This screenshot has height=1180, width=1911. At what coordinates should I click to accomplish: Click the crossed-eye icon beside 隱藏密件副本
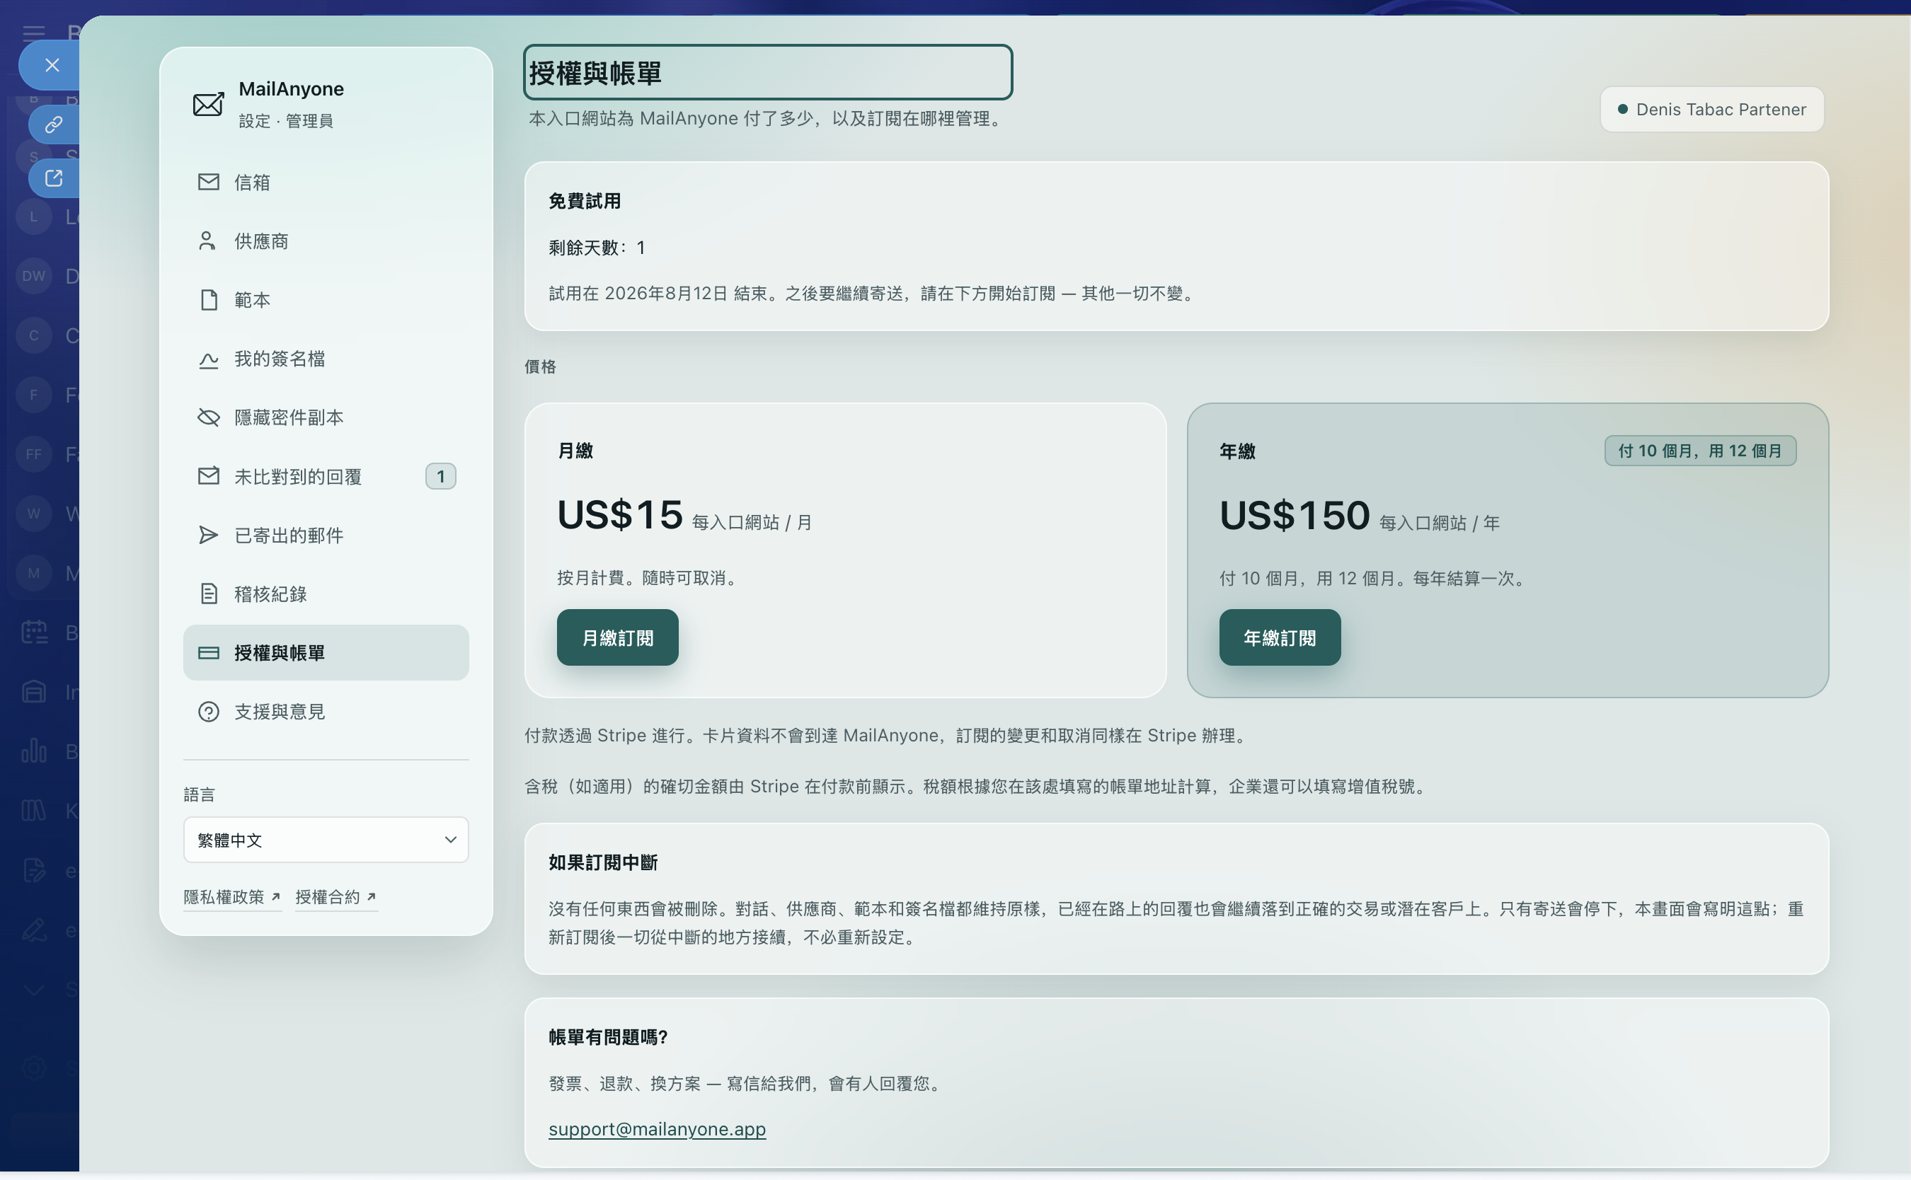pyautogui.click(x=208, y=417)
